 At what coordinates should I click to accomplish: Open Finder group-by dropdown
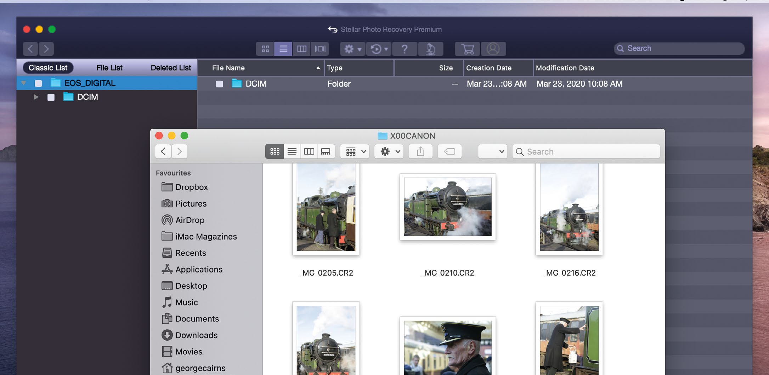[355, 151]
